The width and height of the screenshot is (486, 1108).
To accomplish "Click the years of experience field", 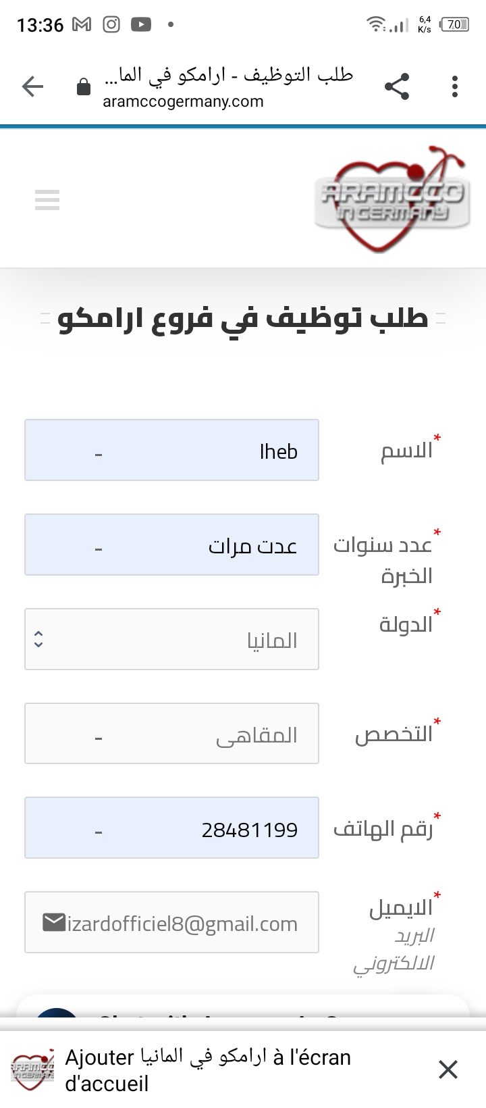I will [171, 545].
